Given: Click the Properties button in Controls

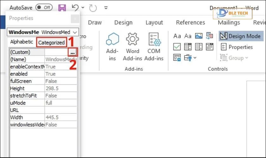Looking at the screenshot, I should (237, 47).
